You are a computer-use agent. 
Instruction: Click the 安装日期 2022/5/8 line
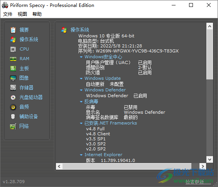pyautogui.click(x=110, y=46)
